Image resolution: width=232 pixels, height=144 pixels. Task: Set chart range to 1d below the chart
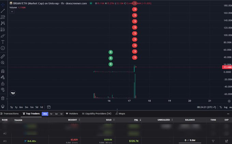[42, 107]
